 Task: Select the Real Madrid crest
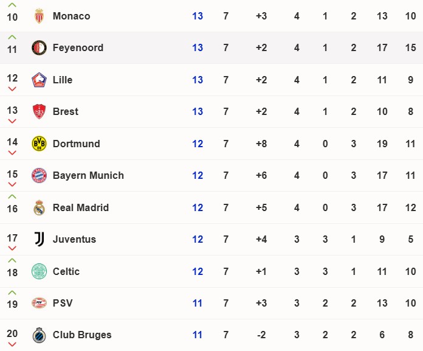(39, 207)
